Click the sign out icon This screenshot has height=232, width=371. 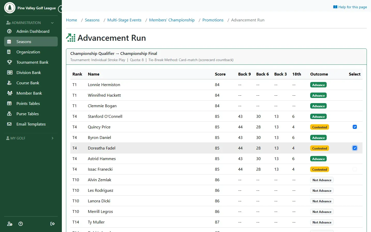pyautogui.click(x=53, y=224)
